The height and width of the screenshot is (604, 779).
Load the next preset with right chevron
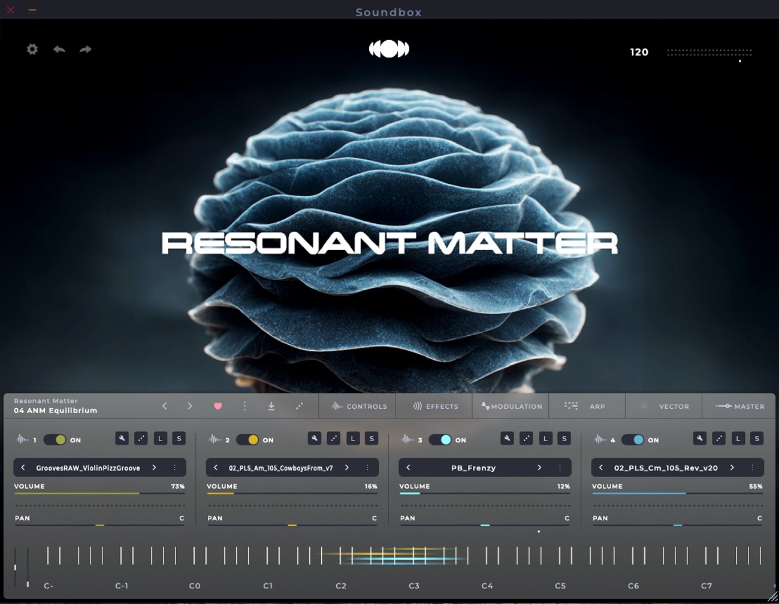(190, 406)
